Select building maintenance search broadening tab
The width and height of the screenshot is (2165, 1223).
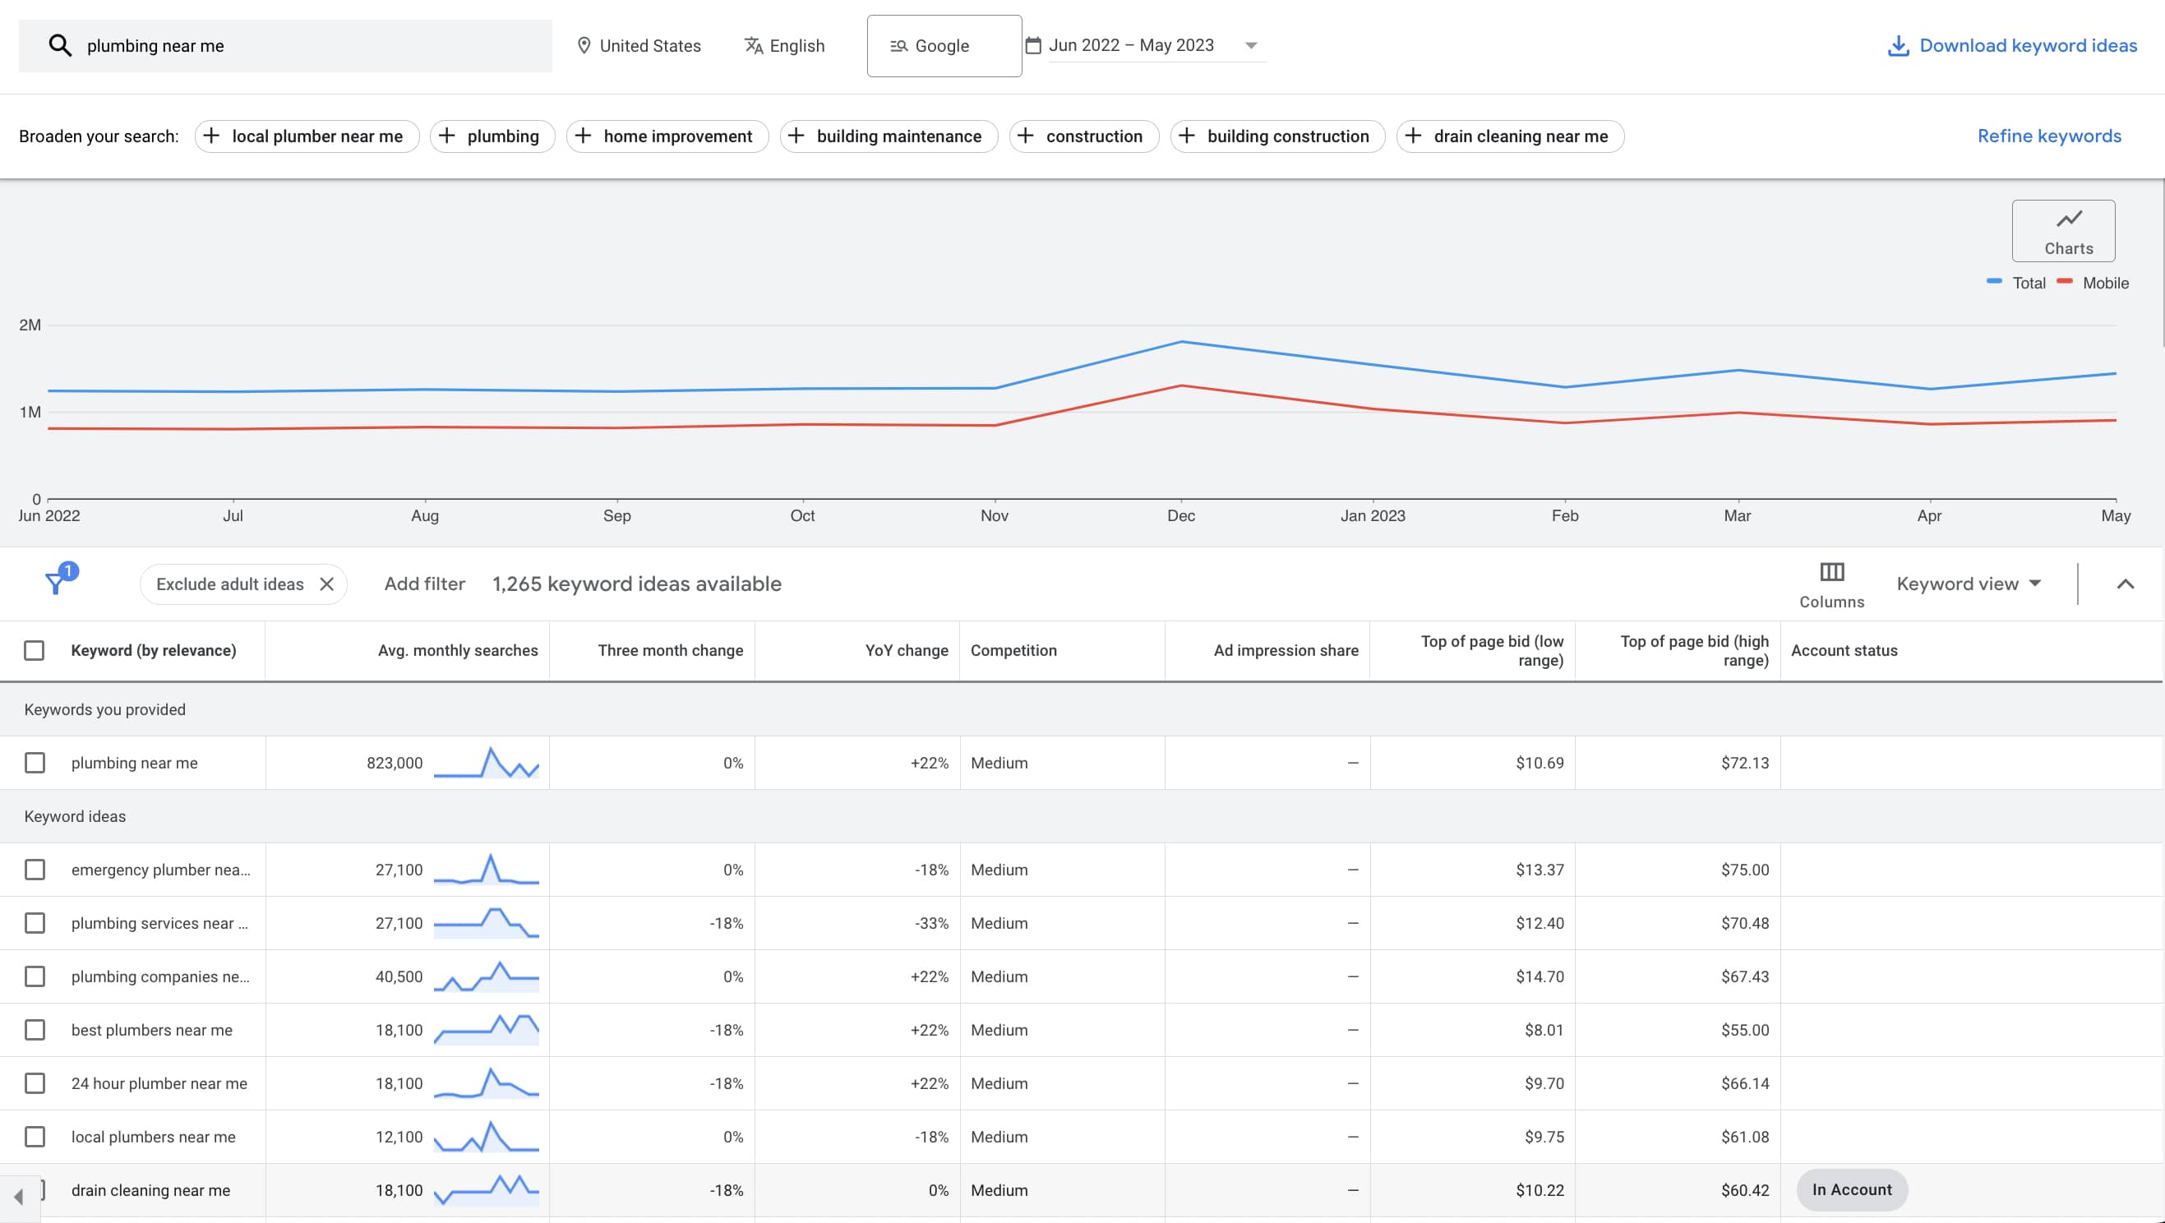(898, 136)
